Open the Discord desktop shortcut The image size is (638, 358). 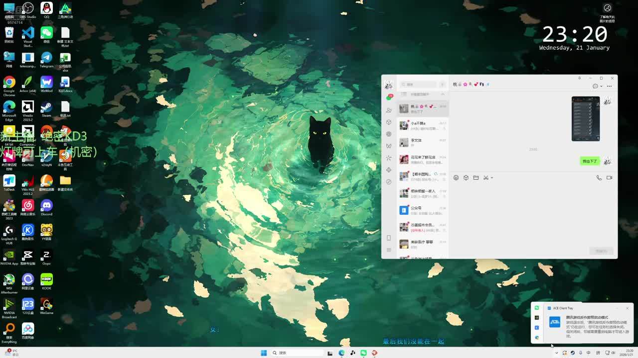coord(46,207)
